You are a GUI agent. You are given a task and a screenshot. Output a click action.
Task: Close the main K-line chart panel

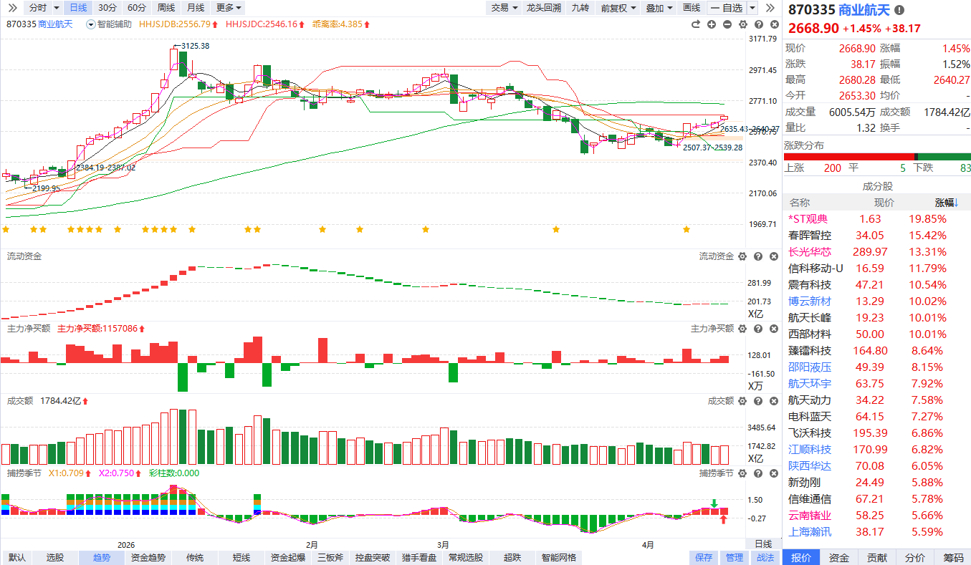coord(773,24)
